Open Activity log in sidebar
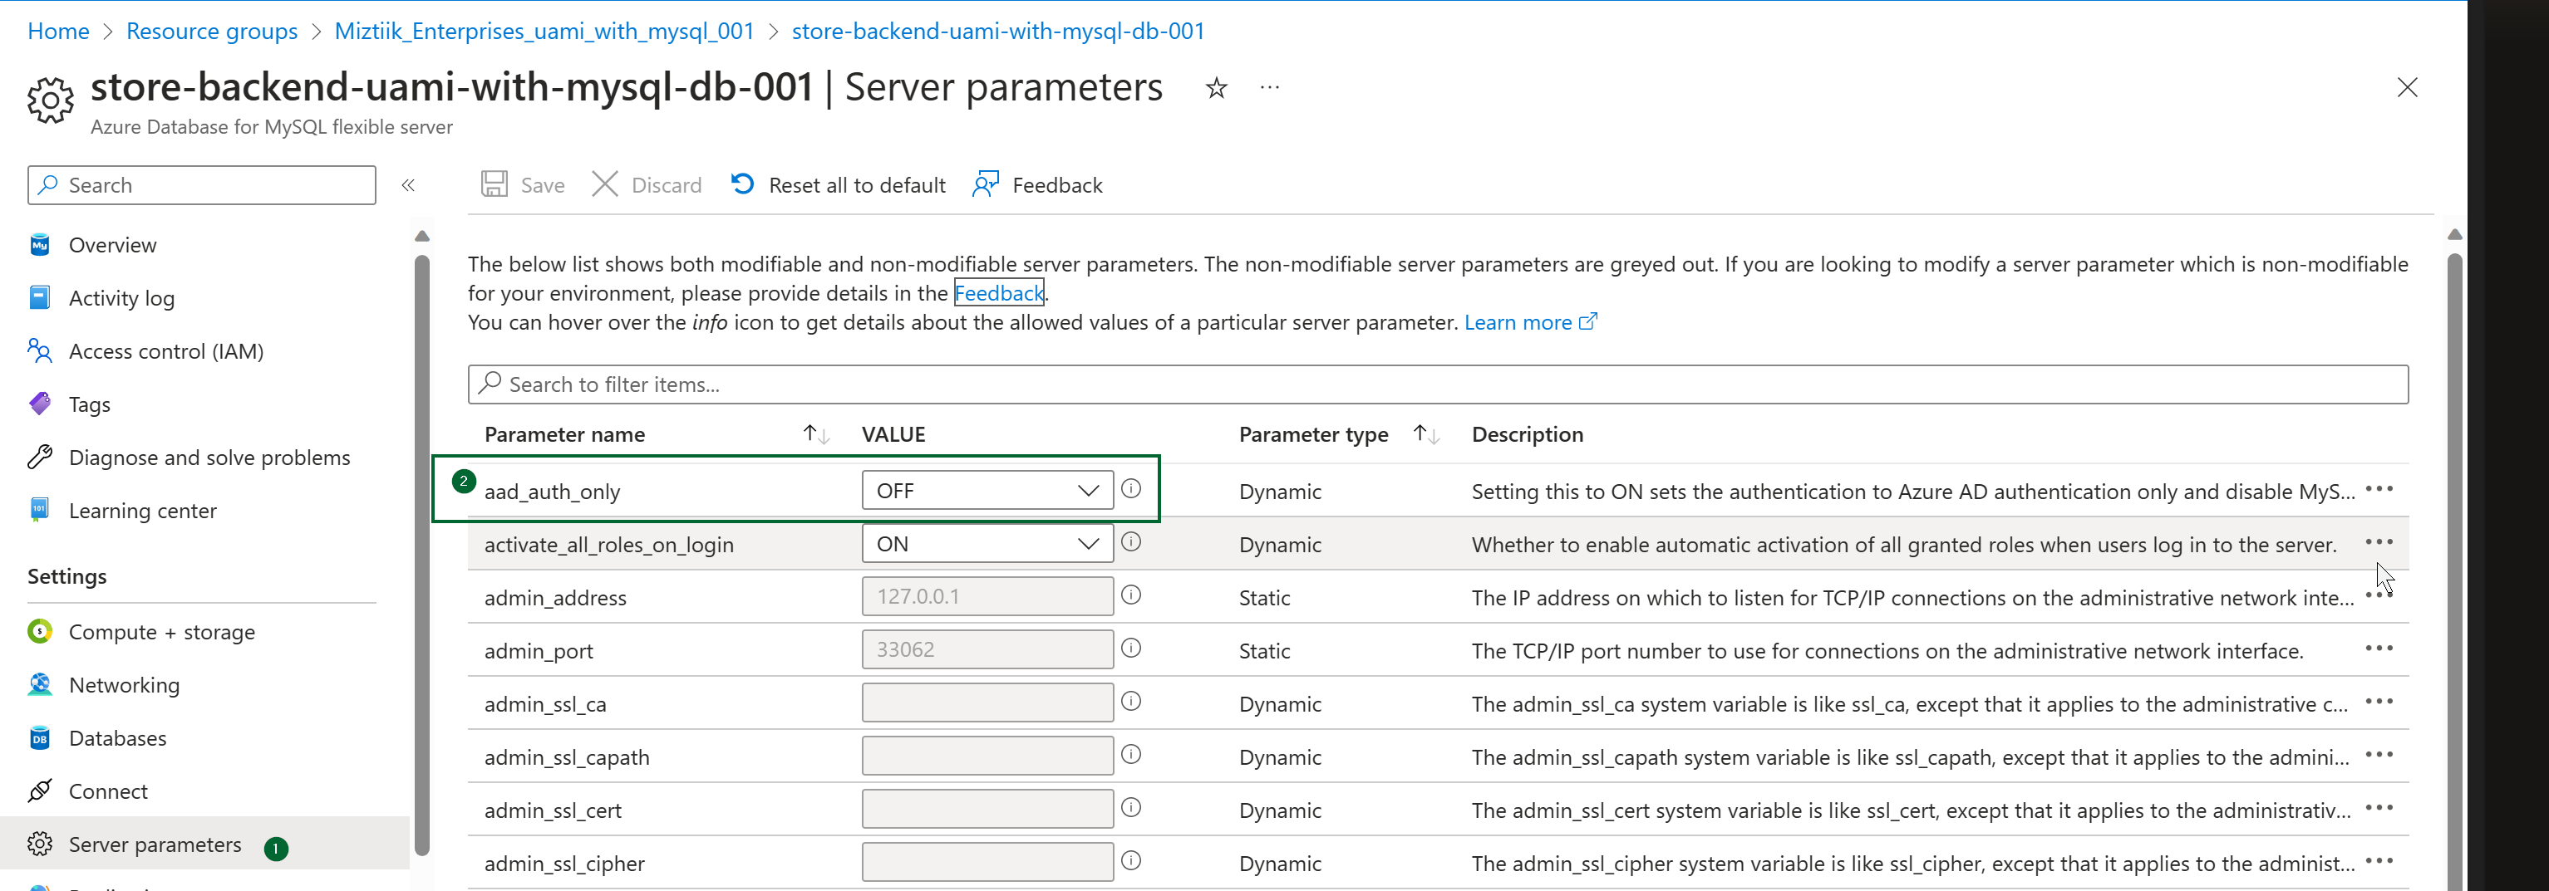 [121, 299]
